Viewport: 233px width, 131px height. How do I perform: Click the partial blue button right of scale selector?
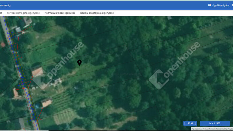(x=233, y=123)
